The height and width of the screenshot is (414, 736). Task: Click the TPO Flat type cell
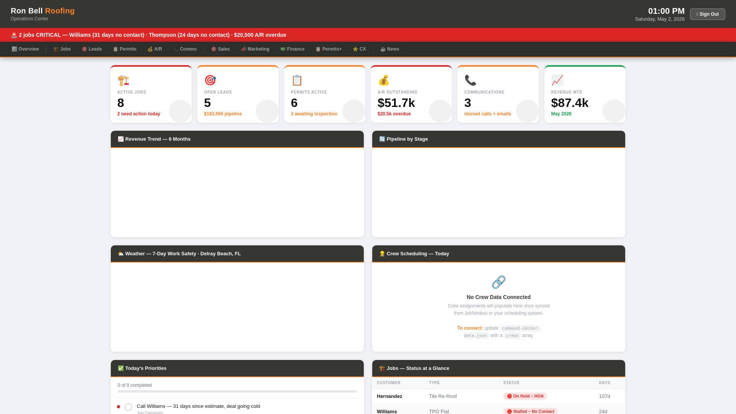pos(439,411)
